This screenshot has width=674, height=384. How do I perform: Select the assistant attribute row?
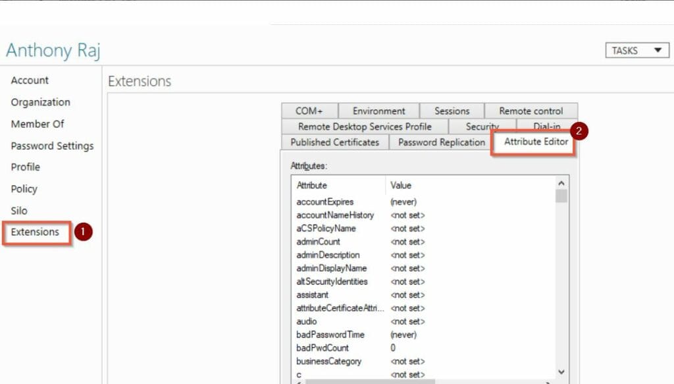click(423, 295)
